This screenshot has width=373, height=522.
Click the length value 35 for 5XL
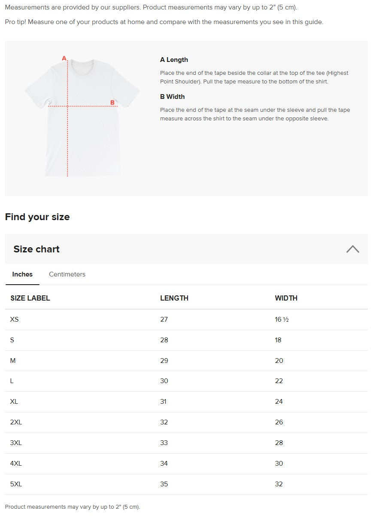164,484
